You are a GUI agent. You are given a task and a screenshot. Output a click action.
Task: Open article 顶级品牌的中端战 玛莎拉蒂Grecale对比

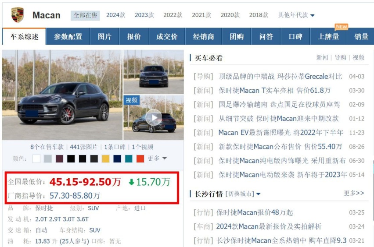point(280,76)
